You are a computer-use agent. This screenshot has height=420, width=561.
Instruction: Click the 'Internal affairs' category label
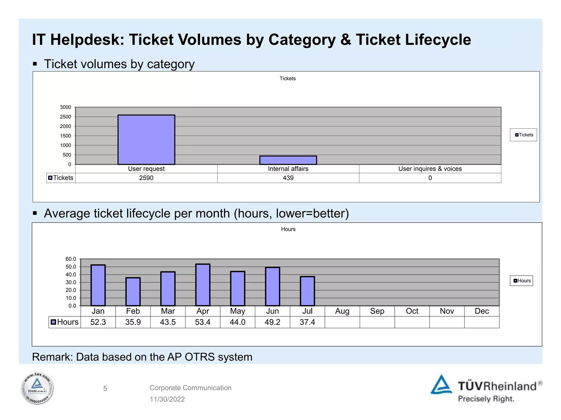coord(288,169)
